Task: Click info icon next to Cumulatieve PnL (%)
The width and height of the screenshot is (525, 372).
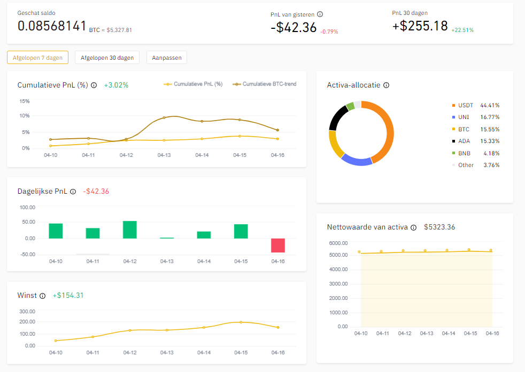Action: 94,85
